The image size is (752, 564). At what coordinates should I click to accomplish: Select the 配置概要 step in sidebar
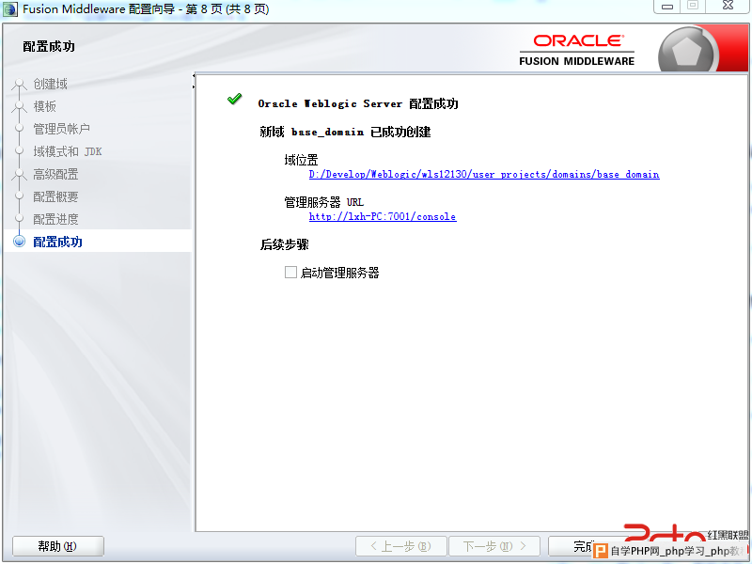55,196
